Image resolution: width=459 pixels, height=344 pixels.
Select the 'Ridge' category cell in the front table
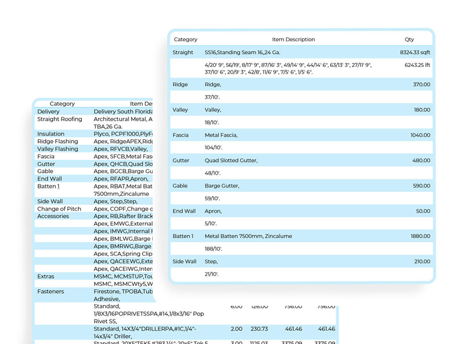click(180, 84)
